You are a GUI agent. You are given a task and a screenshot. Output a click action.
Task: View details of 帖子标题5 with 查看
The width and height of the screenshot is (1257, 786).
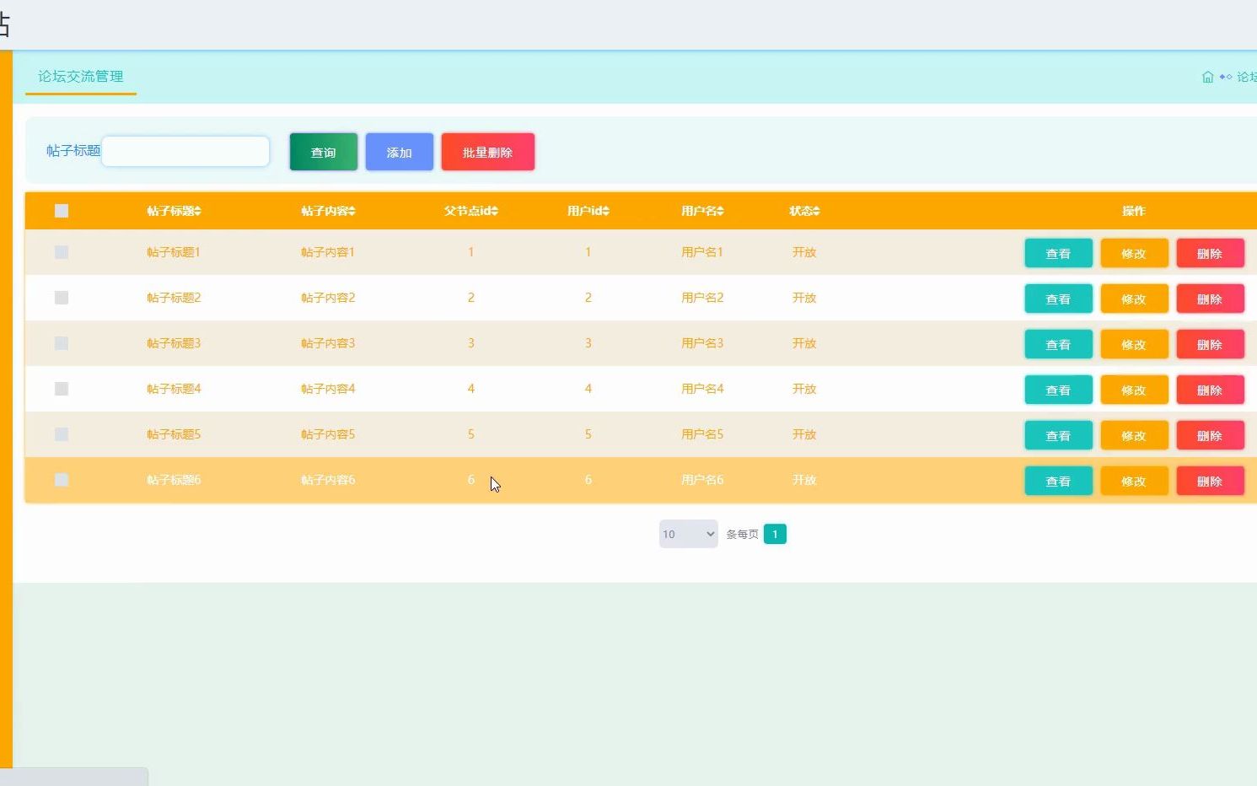click(1059, 435)
